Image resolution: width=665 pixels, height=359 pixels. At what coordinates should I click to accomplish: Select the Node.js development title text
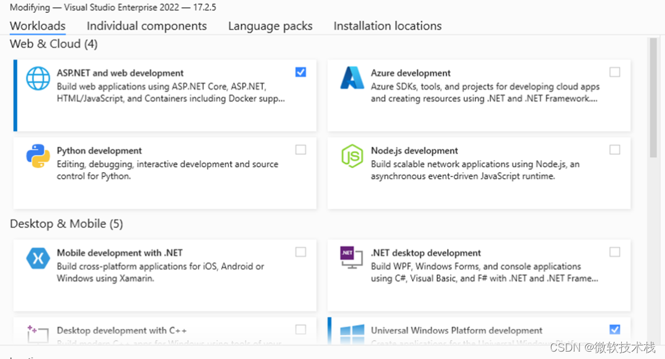click(414, 151)
